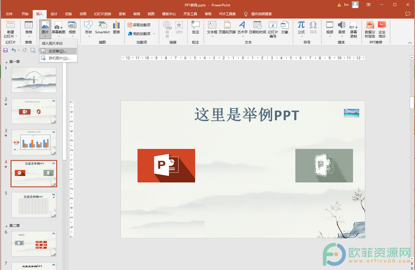Click the Video (视频) icon
The image size is (415, 270).
click(330, 25)
